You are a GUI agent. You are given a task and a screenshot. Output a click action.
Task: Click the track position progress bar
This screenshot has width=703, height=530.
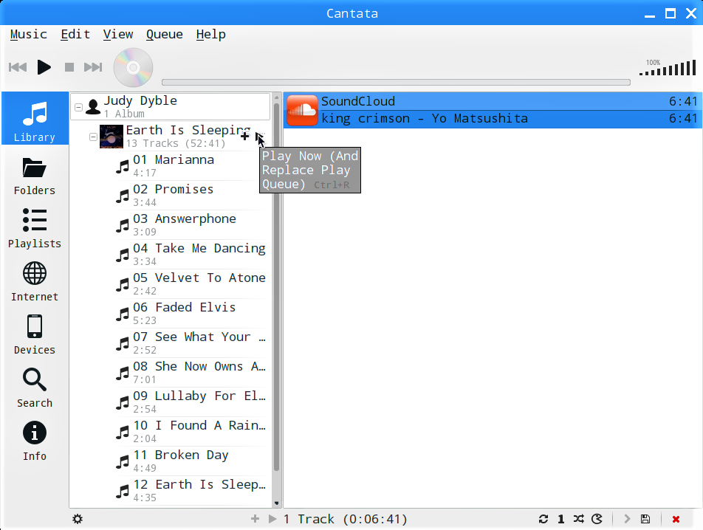(x=396, y=82)
